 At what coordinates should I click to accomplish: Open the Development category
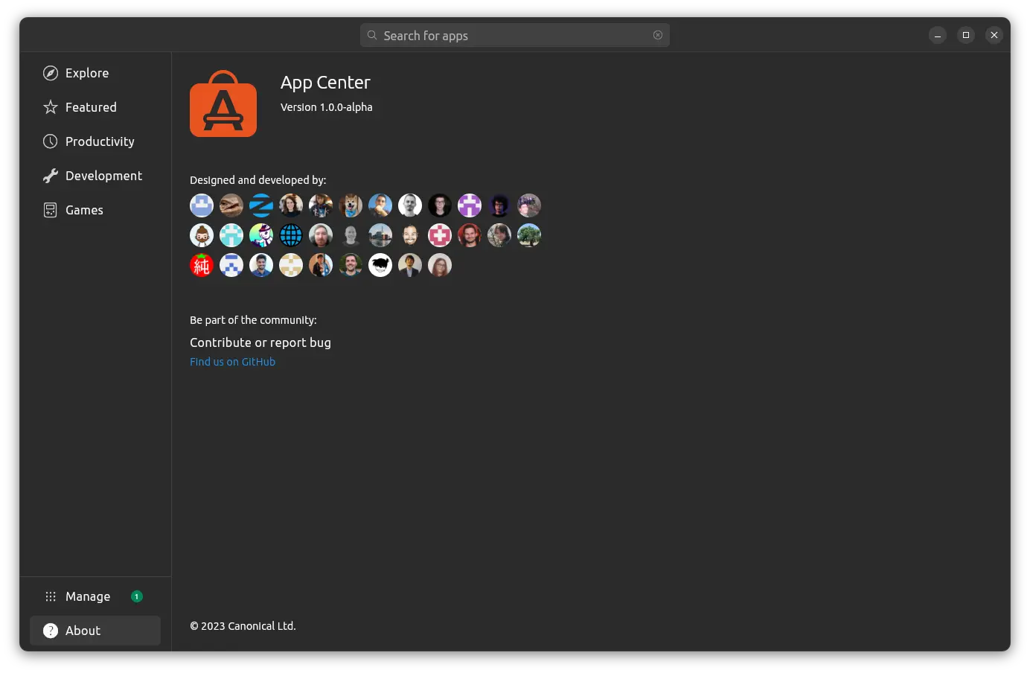coord(95,176)
